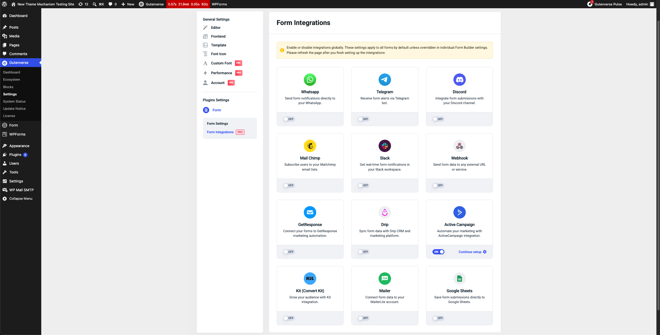This screenshot has width=660, height=335.
Task: Click the Telegram integration icon
Action: coord(385,80)
